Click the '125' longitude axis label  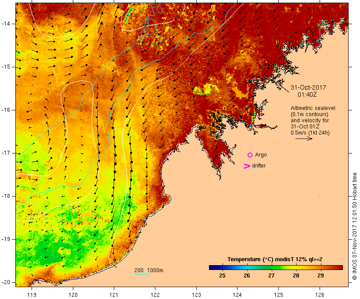279,295
